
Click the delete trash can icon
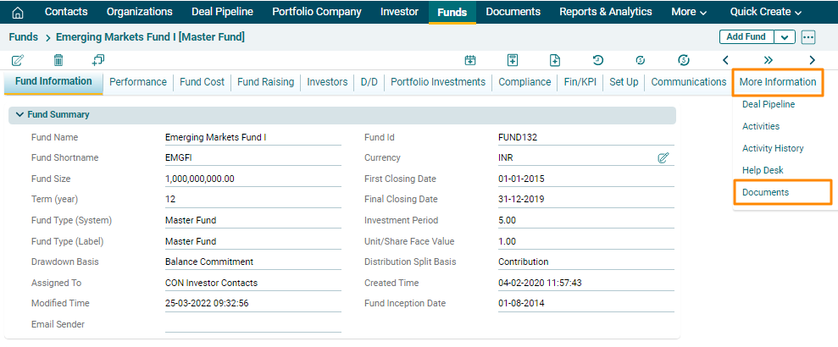coord(58,60)
